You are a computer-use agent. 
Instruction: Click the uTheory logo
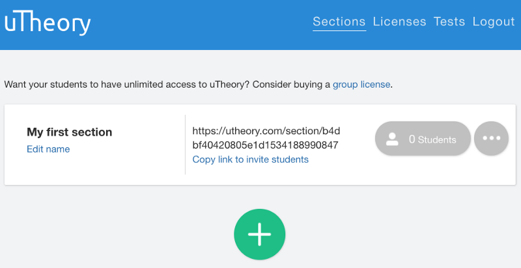[x=47, y=23]
